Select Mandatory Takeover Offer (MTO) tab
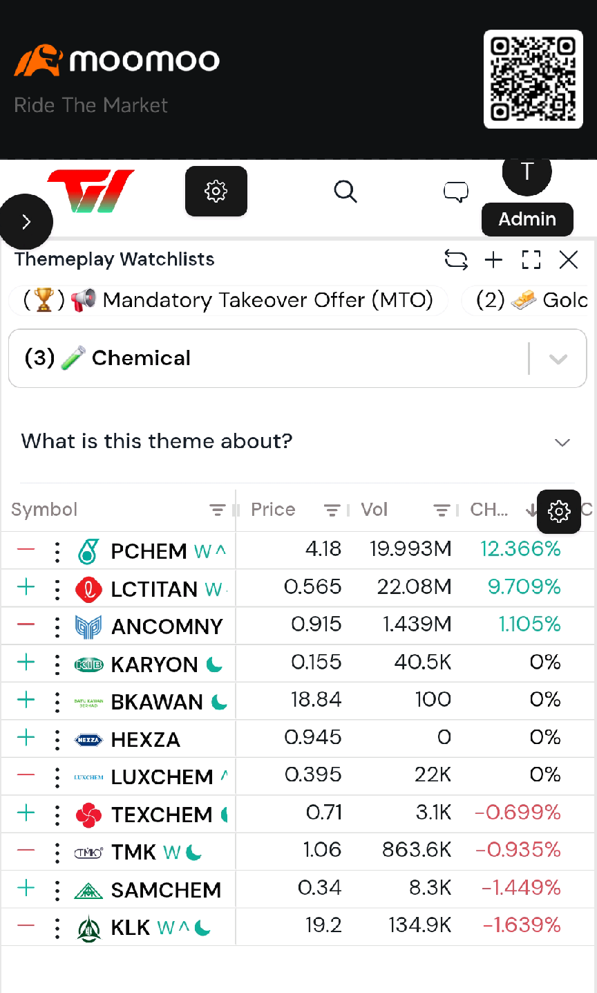597x993 pixels. [228, 300]
